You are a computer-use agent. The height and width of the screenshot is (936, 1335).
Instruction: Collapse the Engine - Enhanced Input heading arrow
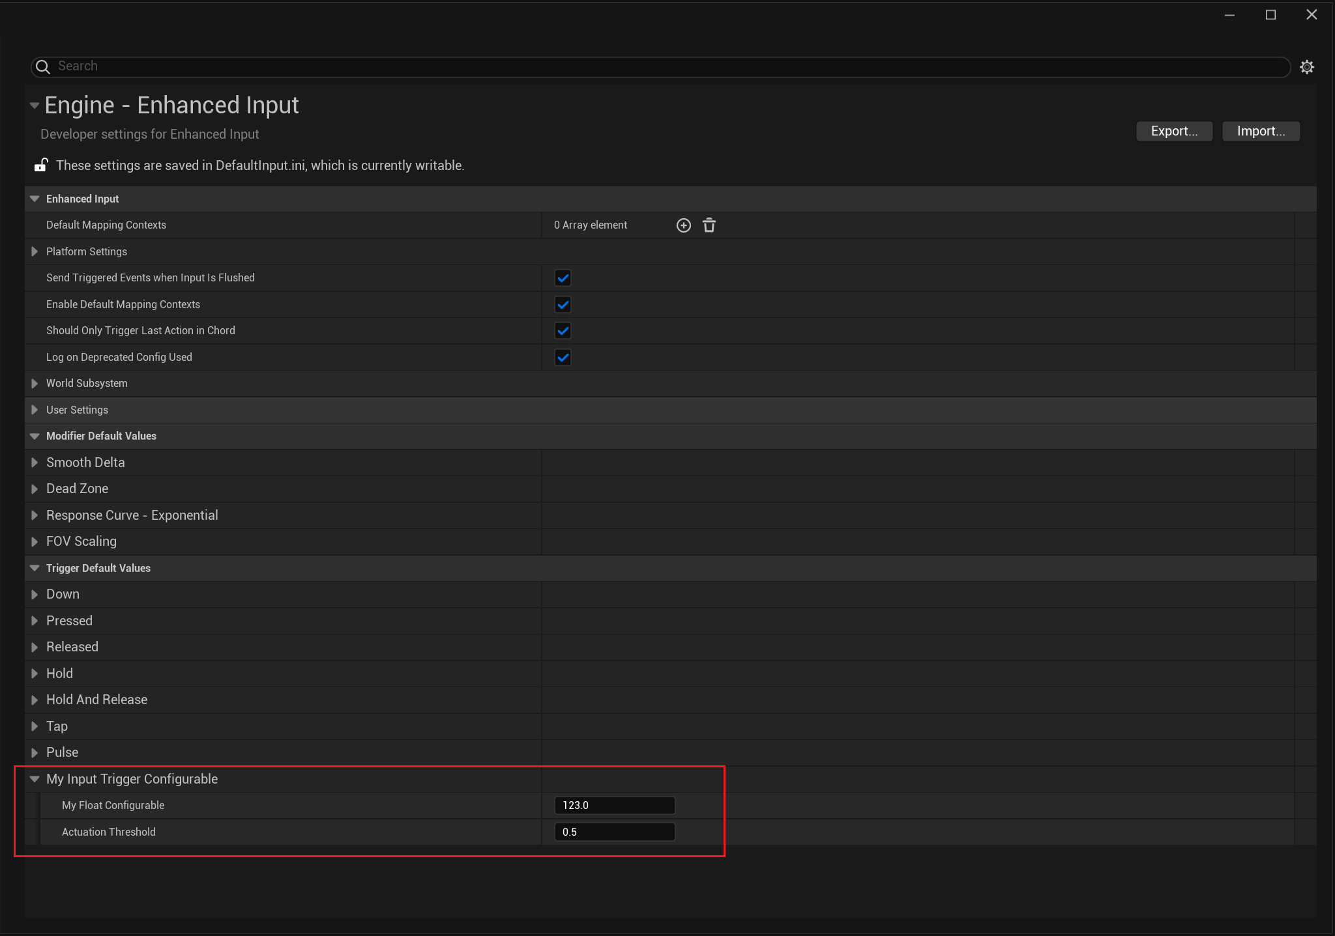tap(35, 105)
